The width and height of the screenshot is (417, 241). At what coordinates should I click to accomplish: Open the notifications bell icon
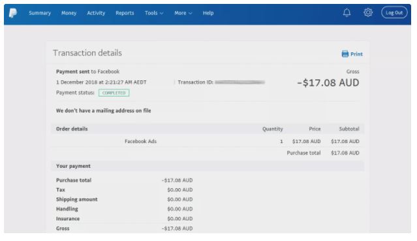[x=347, y=12]
